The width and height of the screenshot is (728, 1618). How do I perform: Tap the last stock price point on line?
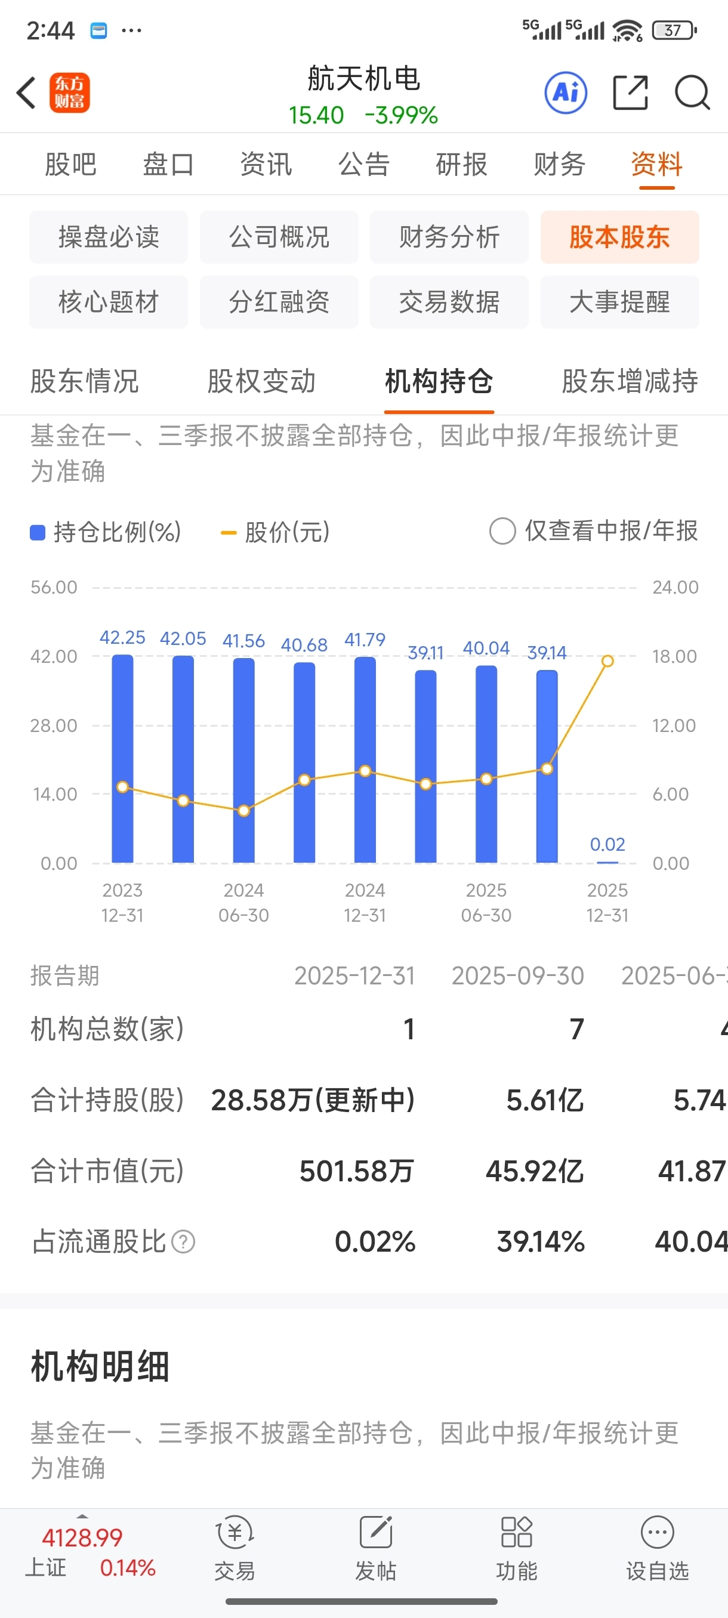click(607, 661)
